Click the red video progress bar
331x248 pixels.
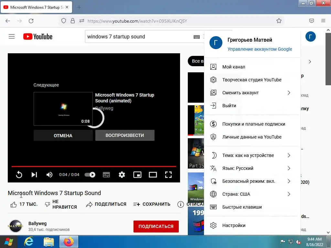point(94,166)
